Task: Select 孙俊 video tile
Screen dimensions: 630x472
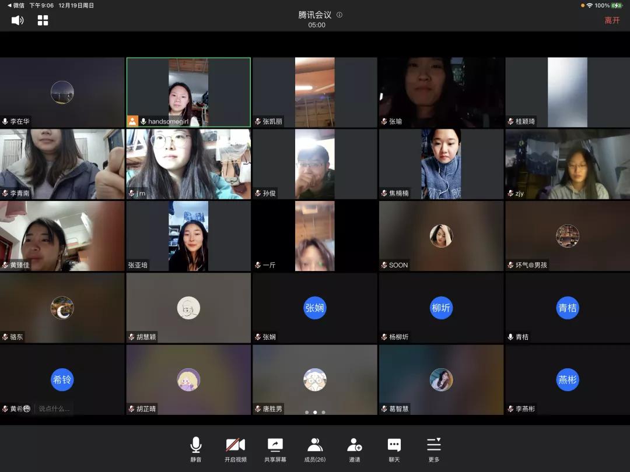Action: click(315, 164)
